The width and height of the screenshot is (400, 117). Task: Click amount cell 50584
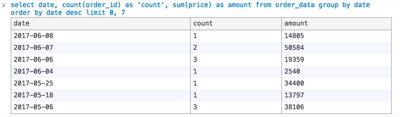pos(336,48)
